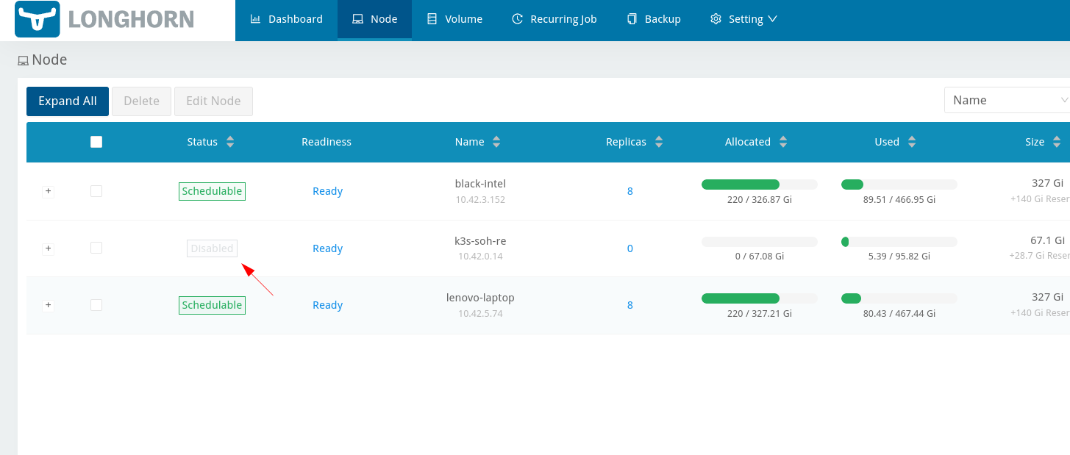
Task: Click the Status column sort icon
Action: point(230,142)
